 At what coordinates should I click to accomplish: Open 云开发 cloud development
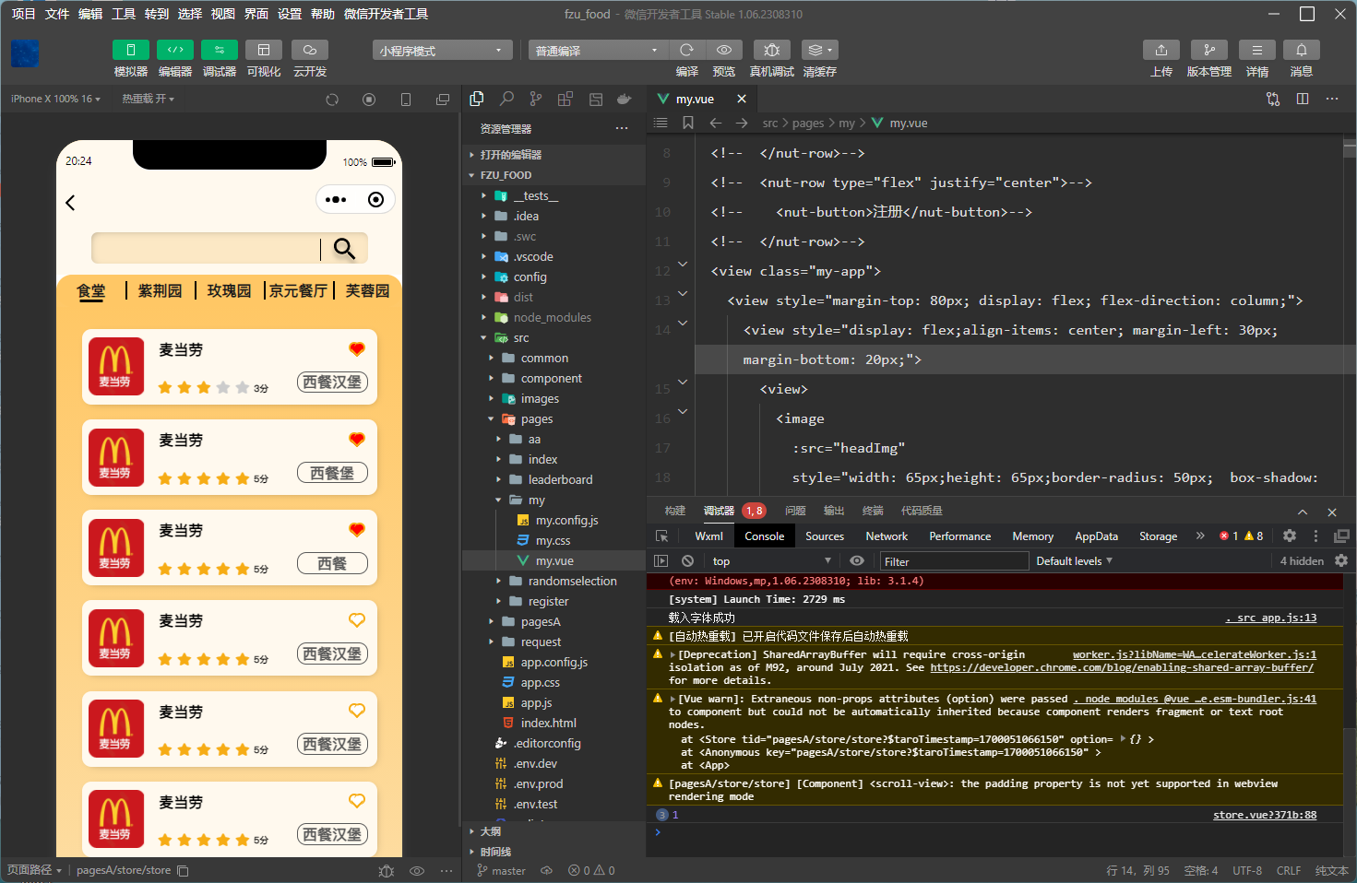pos(310,50)
